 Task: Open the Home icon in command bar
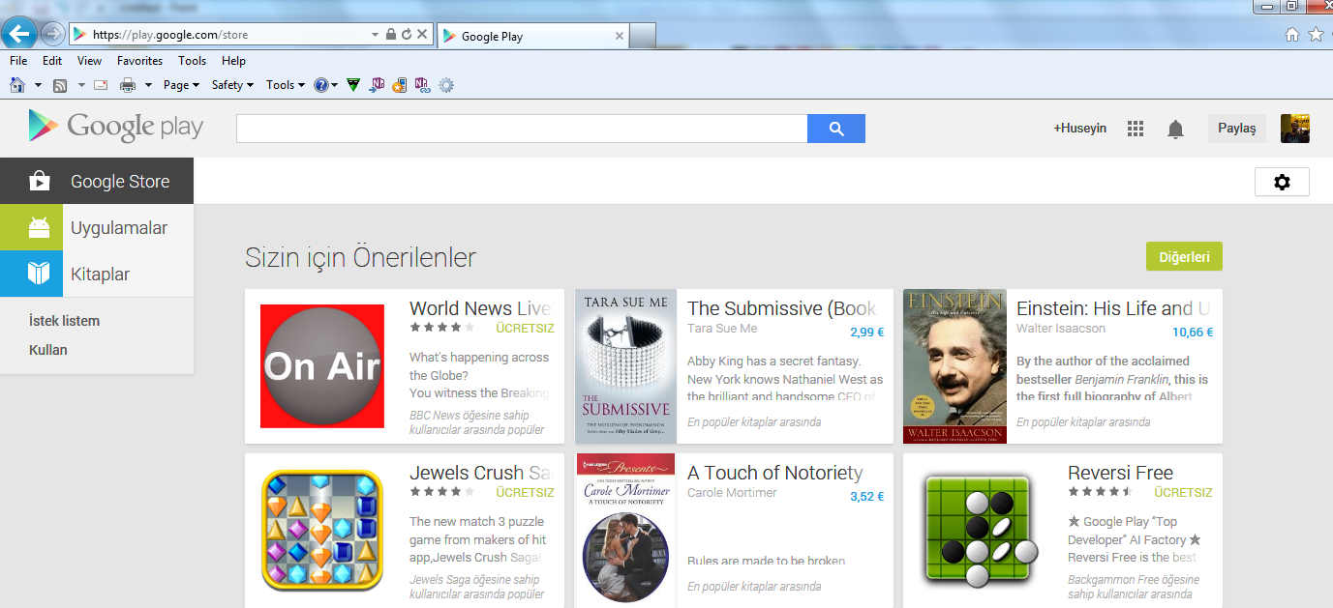[x=16, y=85]
